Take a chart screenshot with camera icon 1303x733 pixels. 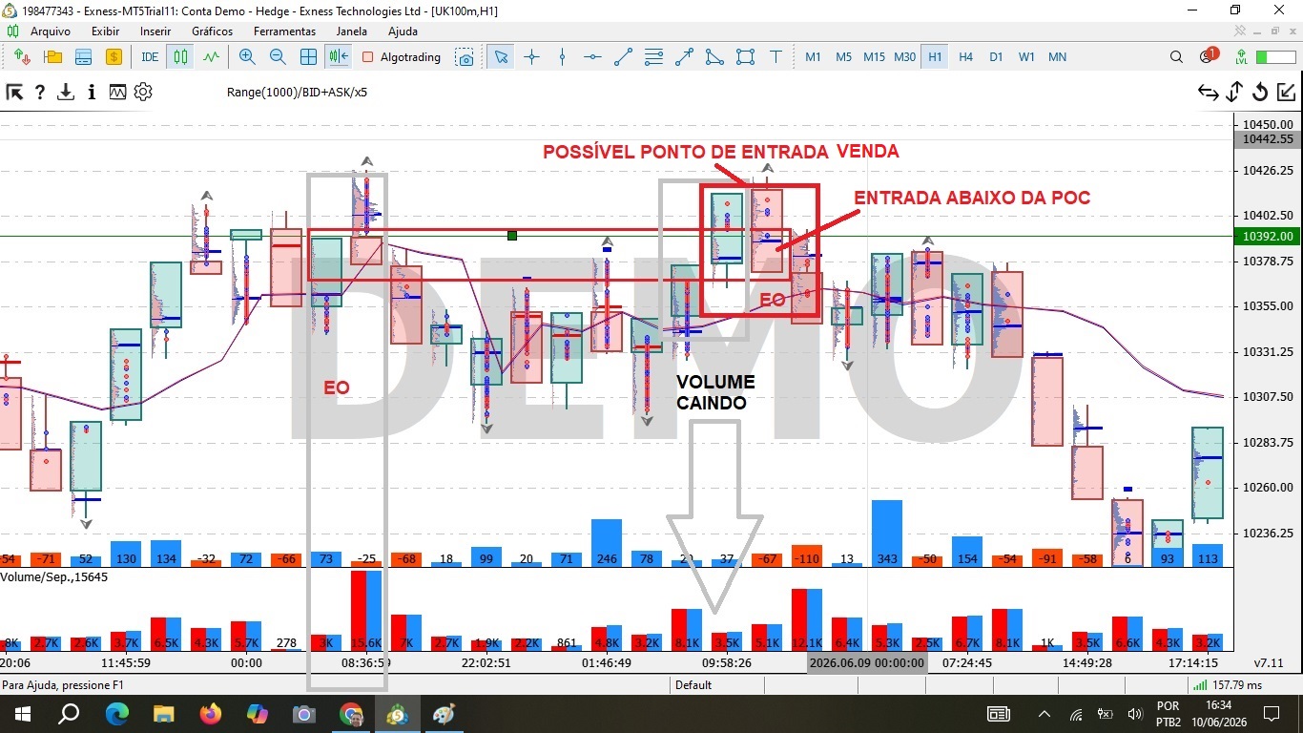point(465,57)
